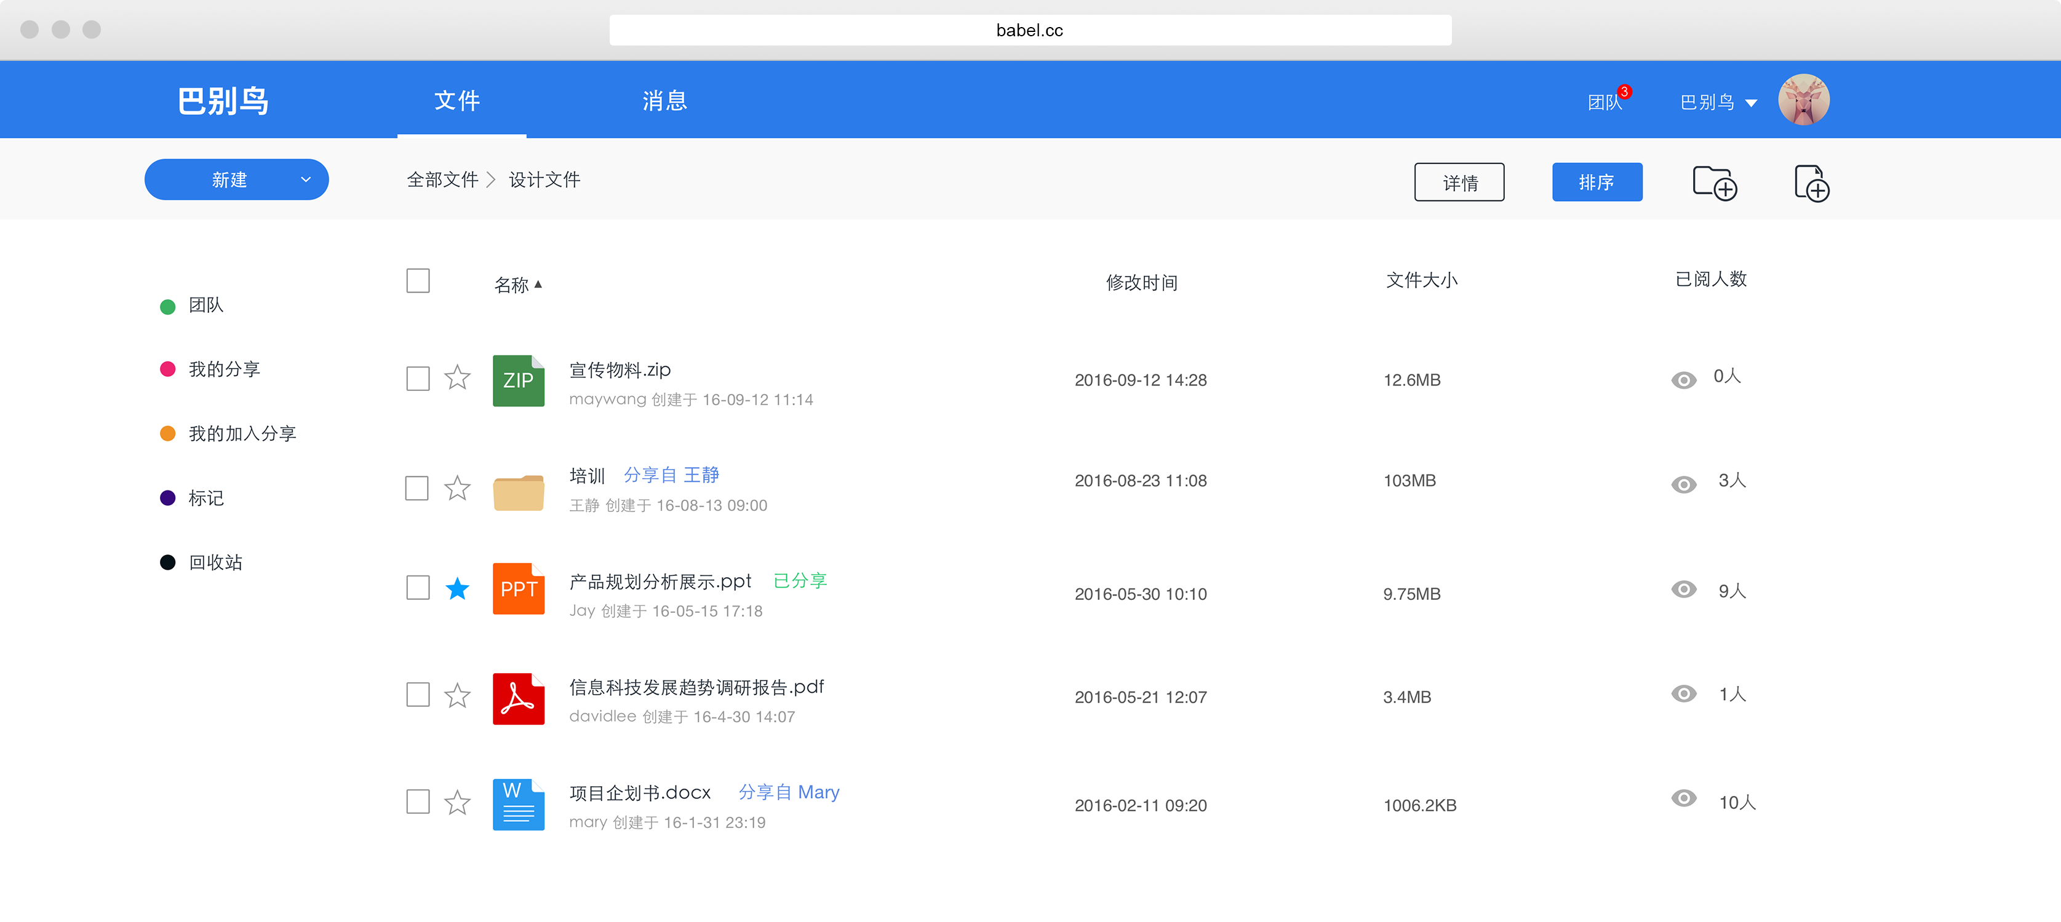
Task: Click the 详情 button
Action: tap(1459, 183)
